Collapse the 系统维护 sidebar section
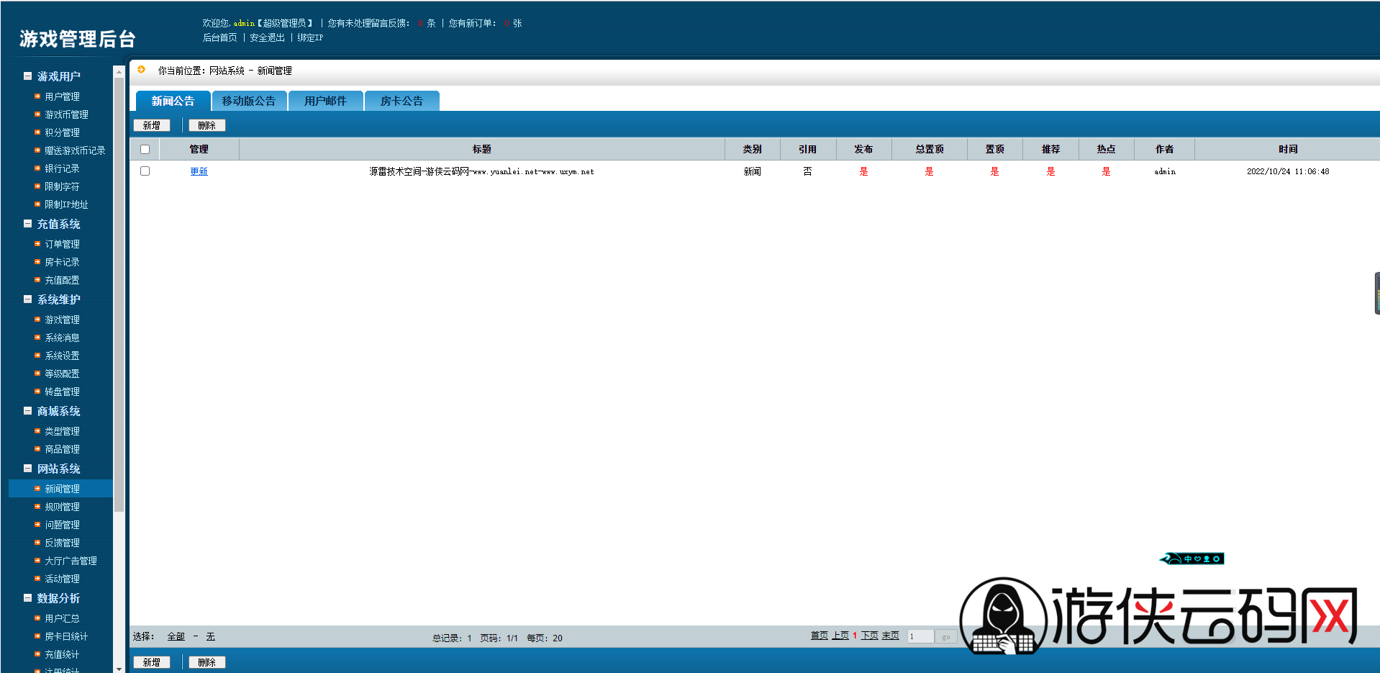 pos(27,299)
